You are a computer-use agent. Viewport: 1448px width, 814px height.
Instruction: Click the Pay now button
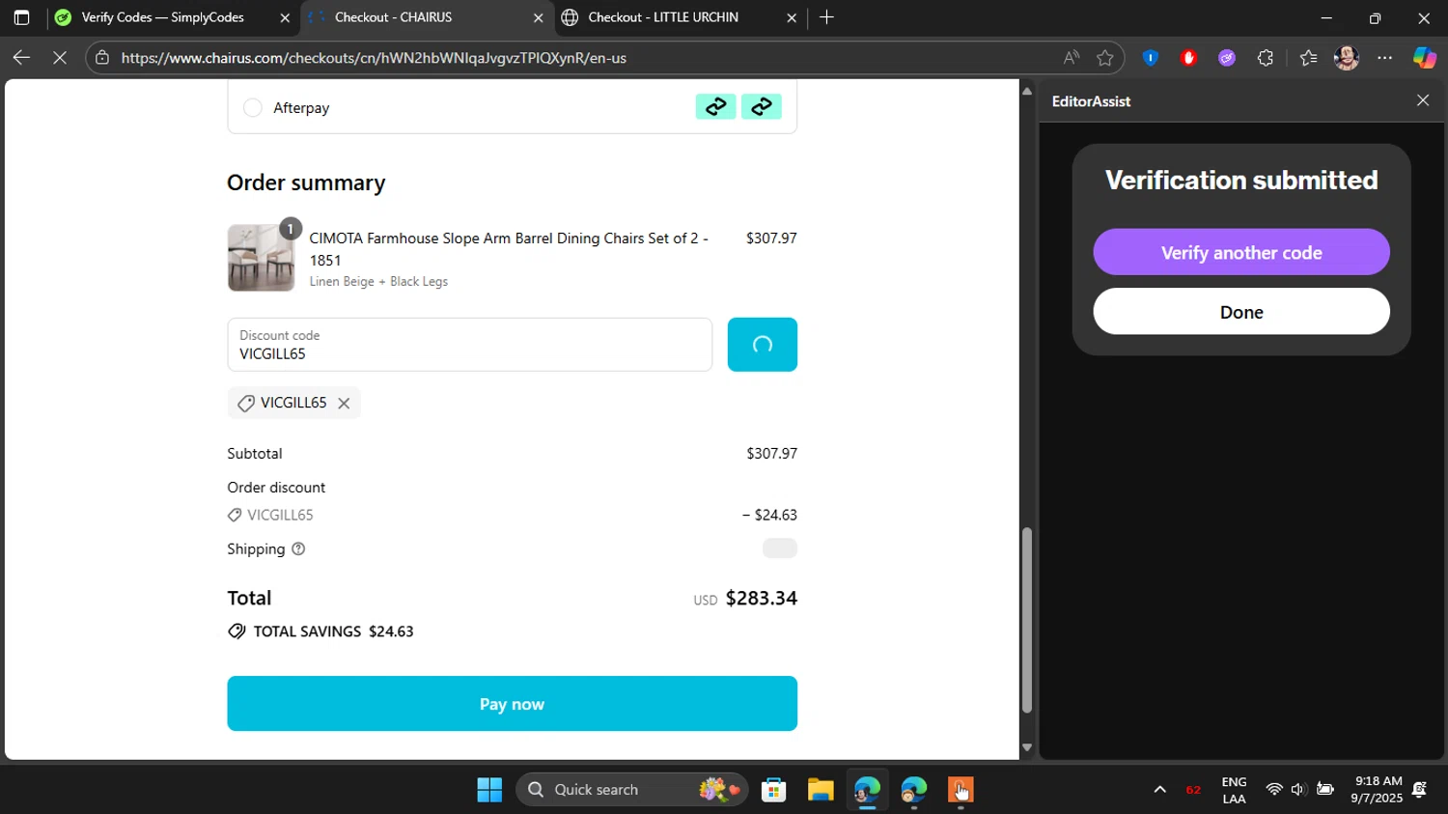pyautogui.click(x=513, y=704)
